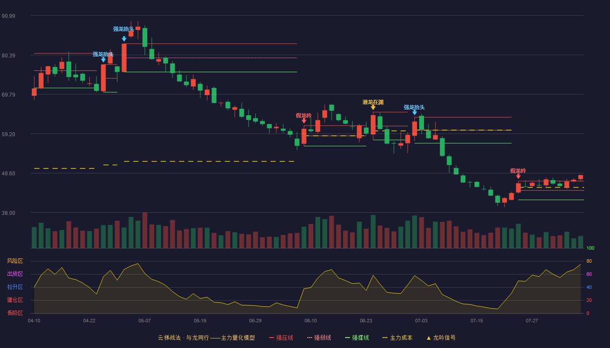This screenshot has width=610, height=348.
Task: Click the 90.99 price axis label
Action: (8, 16)
